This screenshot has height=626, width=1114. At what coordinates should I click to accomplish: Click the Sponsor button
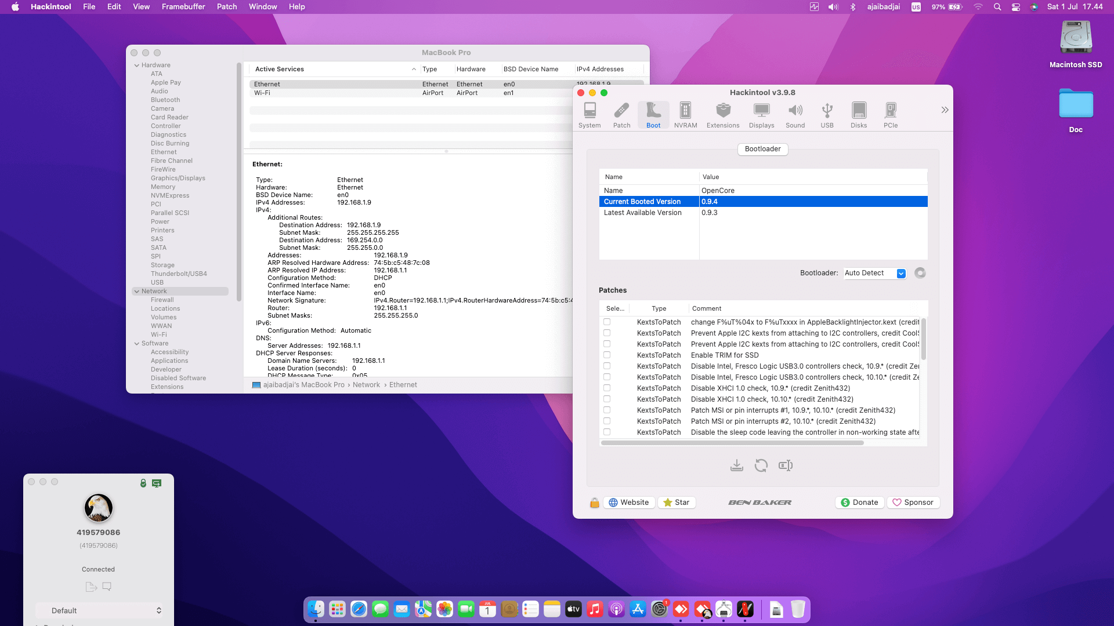pos(913,503)
